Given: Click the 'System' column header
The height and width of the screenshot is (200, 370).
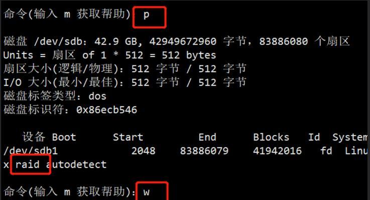Looking at the screenshot, I should tap(350, 137).
